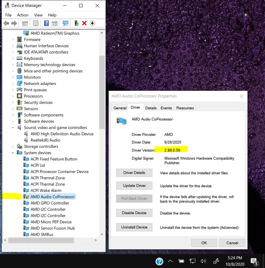
Task: Open the Action menu
Action: (22, 15)
